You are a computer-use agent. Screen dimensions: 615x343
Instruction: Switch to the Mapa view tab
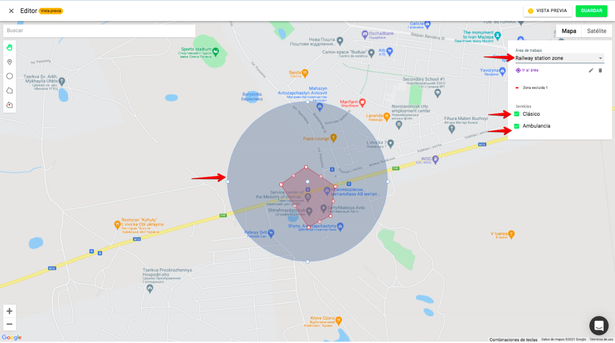tap(569, 31)
